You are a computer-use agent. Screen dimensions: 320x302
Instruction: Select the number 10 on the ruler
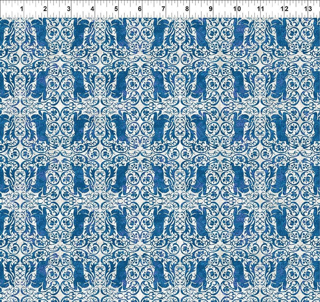coord(236,8)
